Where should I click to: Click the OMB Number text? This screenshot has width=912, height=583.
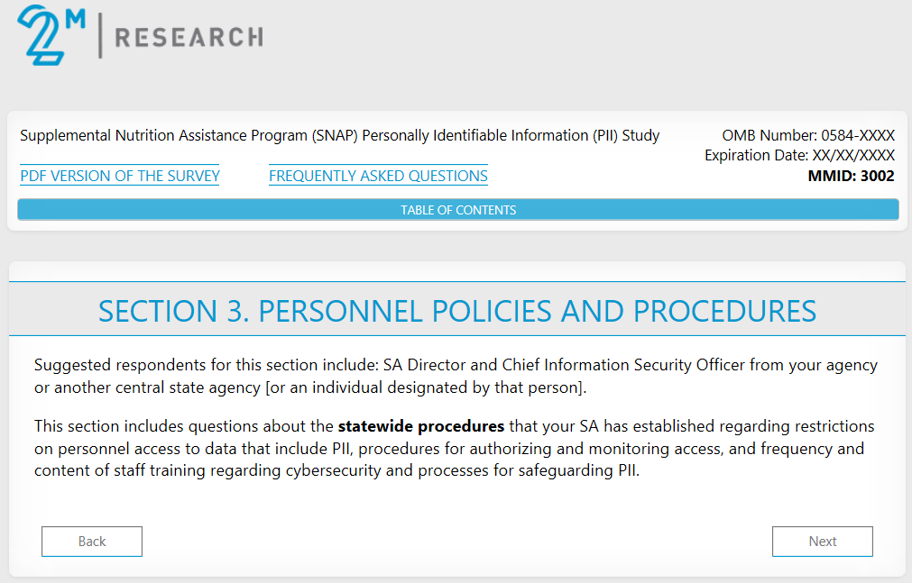pos(808,136)
